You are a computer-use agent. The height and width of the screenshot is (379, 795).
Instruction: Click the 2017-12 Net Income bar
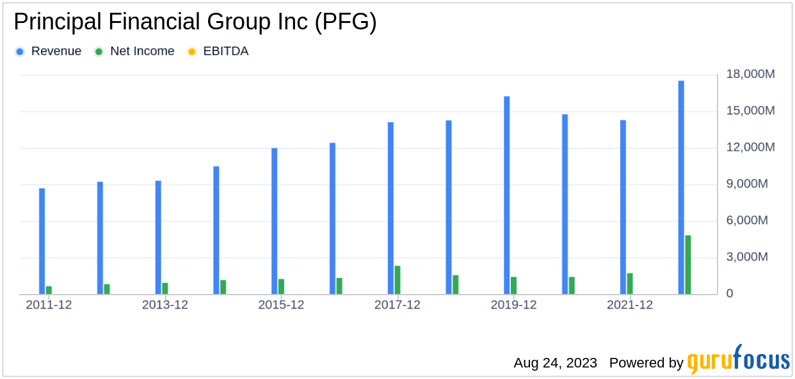397,280
